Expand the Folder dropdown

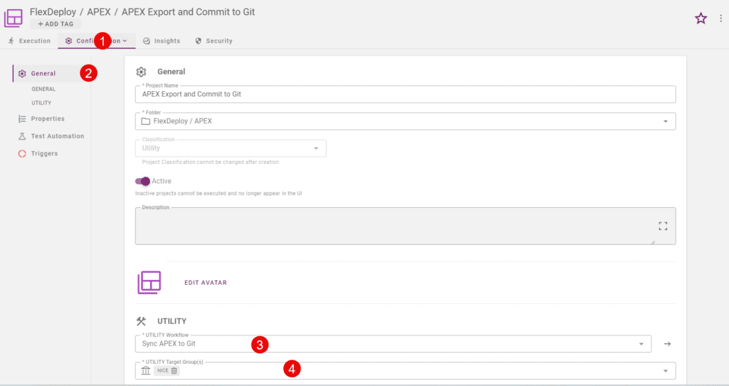point(666,121)
